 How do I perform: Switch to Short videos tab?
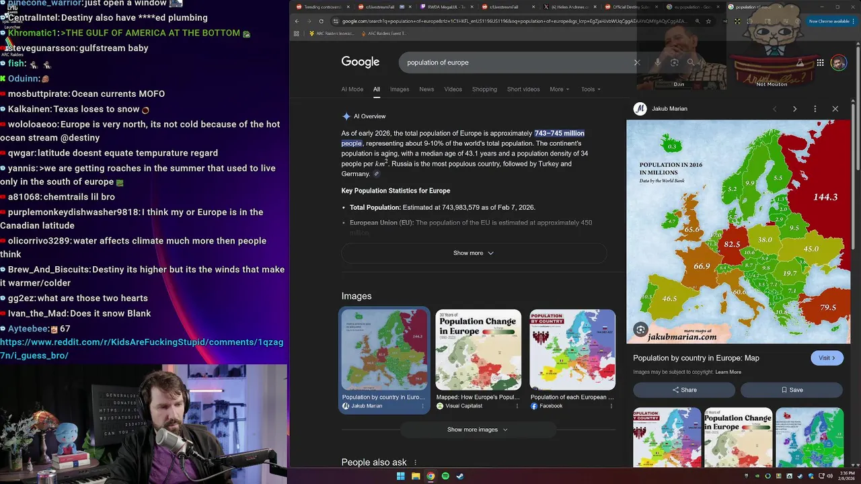click(523, 89)
